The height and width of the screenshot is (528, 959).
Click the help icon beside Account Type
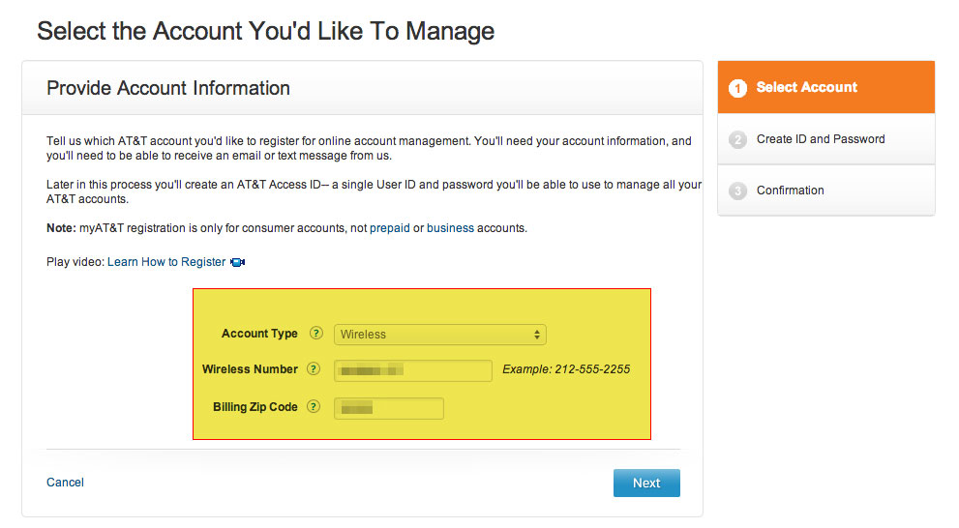coord(315,334)
